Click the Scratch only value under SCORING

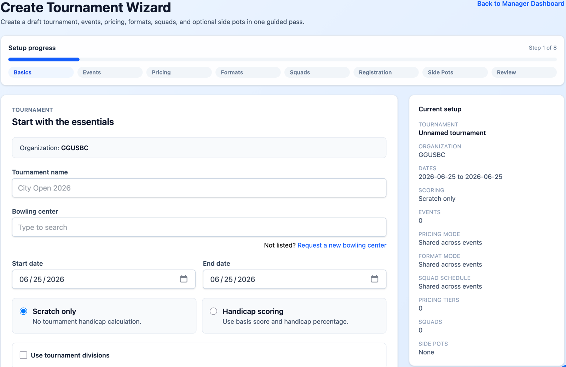point(437,199)
